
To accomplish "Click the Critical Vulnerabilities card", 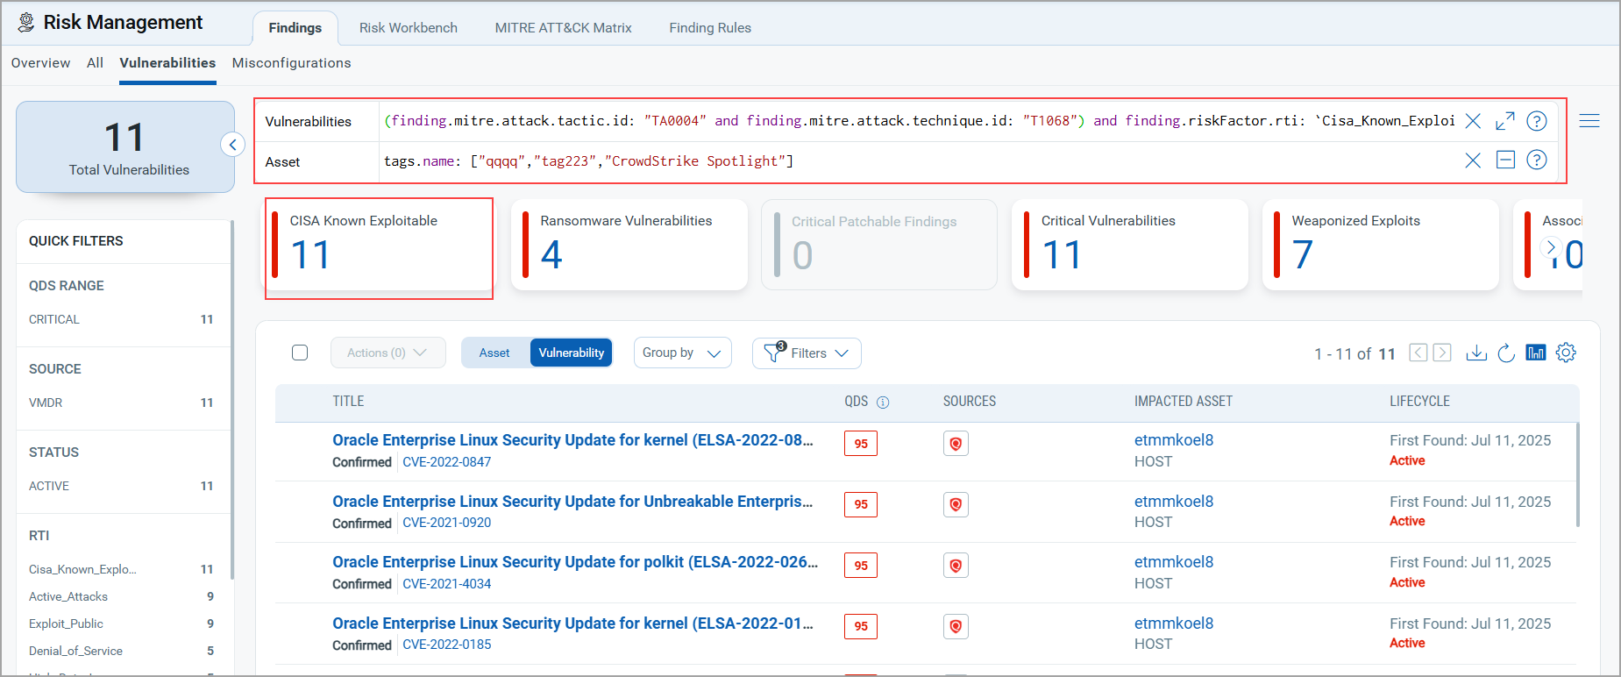I will [x=1130, y=245].
